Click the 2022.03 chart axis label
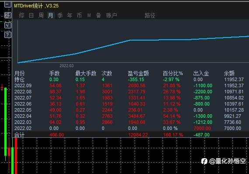The image size is (249, 174). click(66, 66)
